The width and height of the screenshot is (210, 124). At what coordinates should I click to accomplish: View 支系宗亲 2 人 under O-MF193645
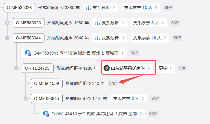(x=129, y=99)
